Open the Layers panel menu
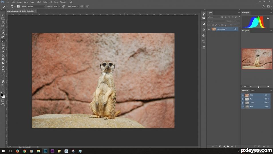Image resolution: width=273 pixels, height=154 pixels. (239, 13)
